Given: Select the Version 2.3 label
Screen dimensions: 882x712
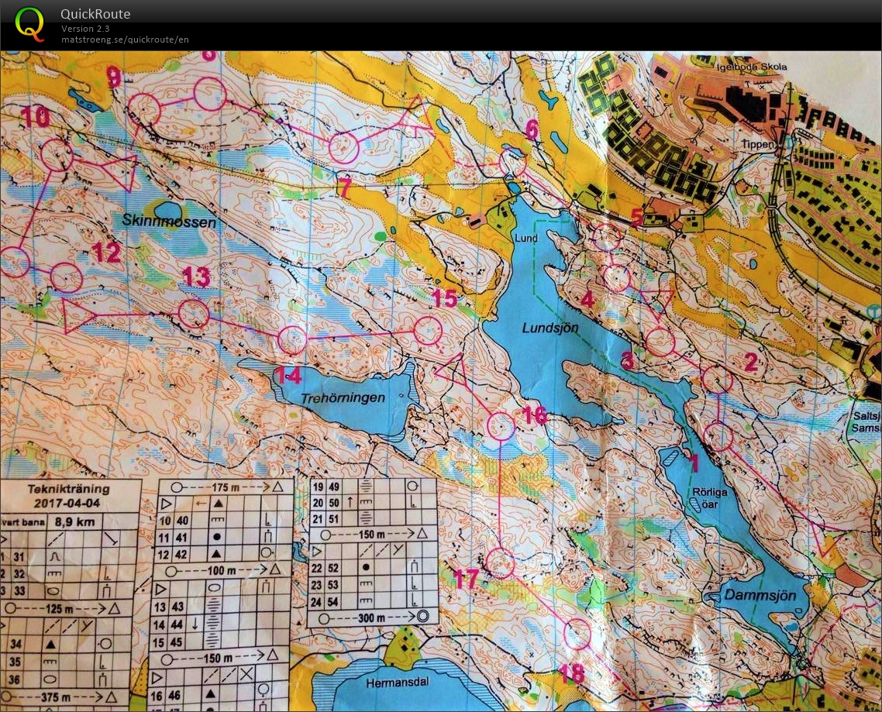Looking at the screenshot, I should pos(85,29).
